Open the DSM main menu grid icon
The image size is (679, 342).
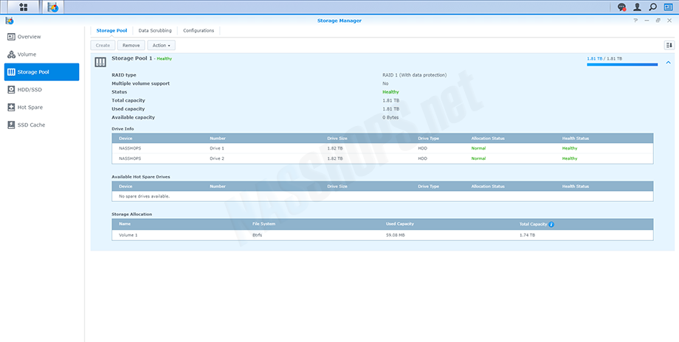tap(24, 7)
